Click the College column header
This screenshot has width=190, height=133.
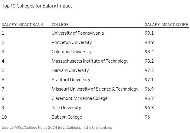tap(60, 25)
